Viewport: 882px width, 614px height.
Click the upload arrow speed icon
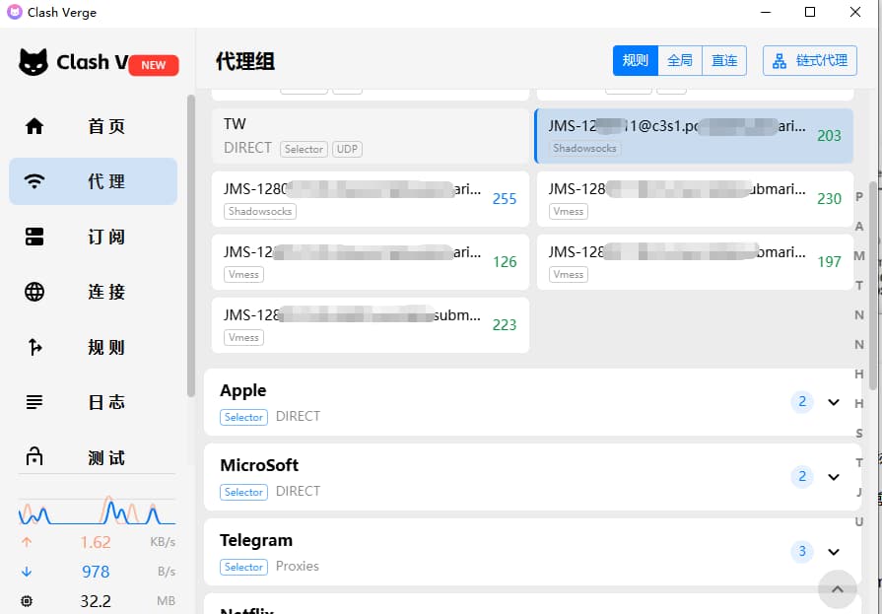point(27,542)
